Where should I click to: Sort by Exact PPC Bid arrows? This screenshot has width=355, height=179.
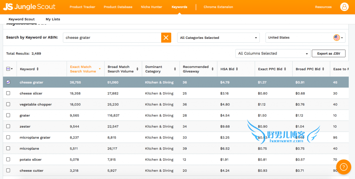click(285, 69)
